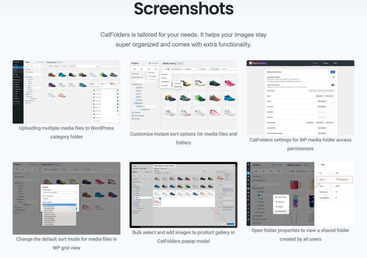Open the All media items dropdown
This screenshot has width=367, height=258.
177,69
